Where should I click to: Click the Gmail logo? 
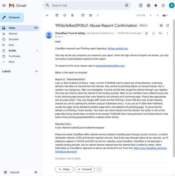[18, 6]
